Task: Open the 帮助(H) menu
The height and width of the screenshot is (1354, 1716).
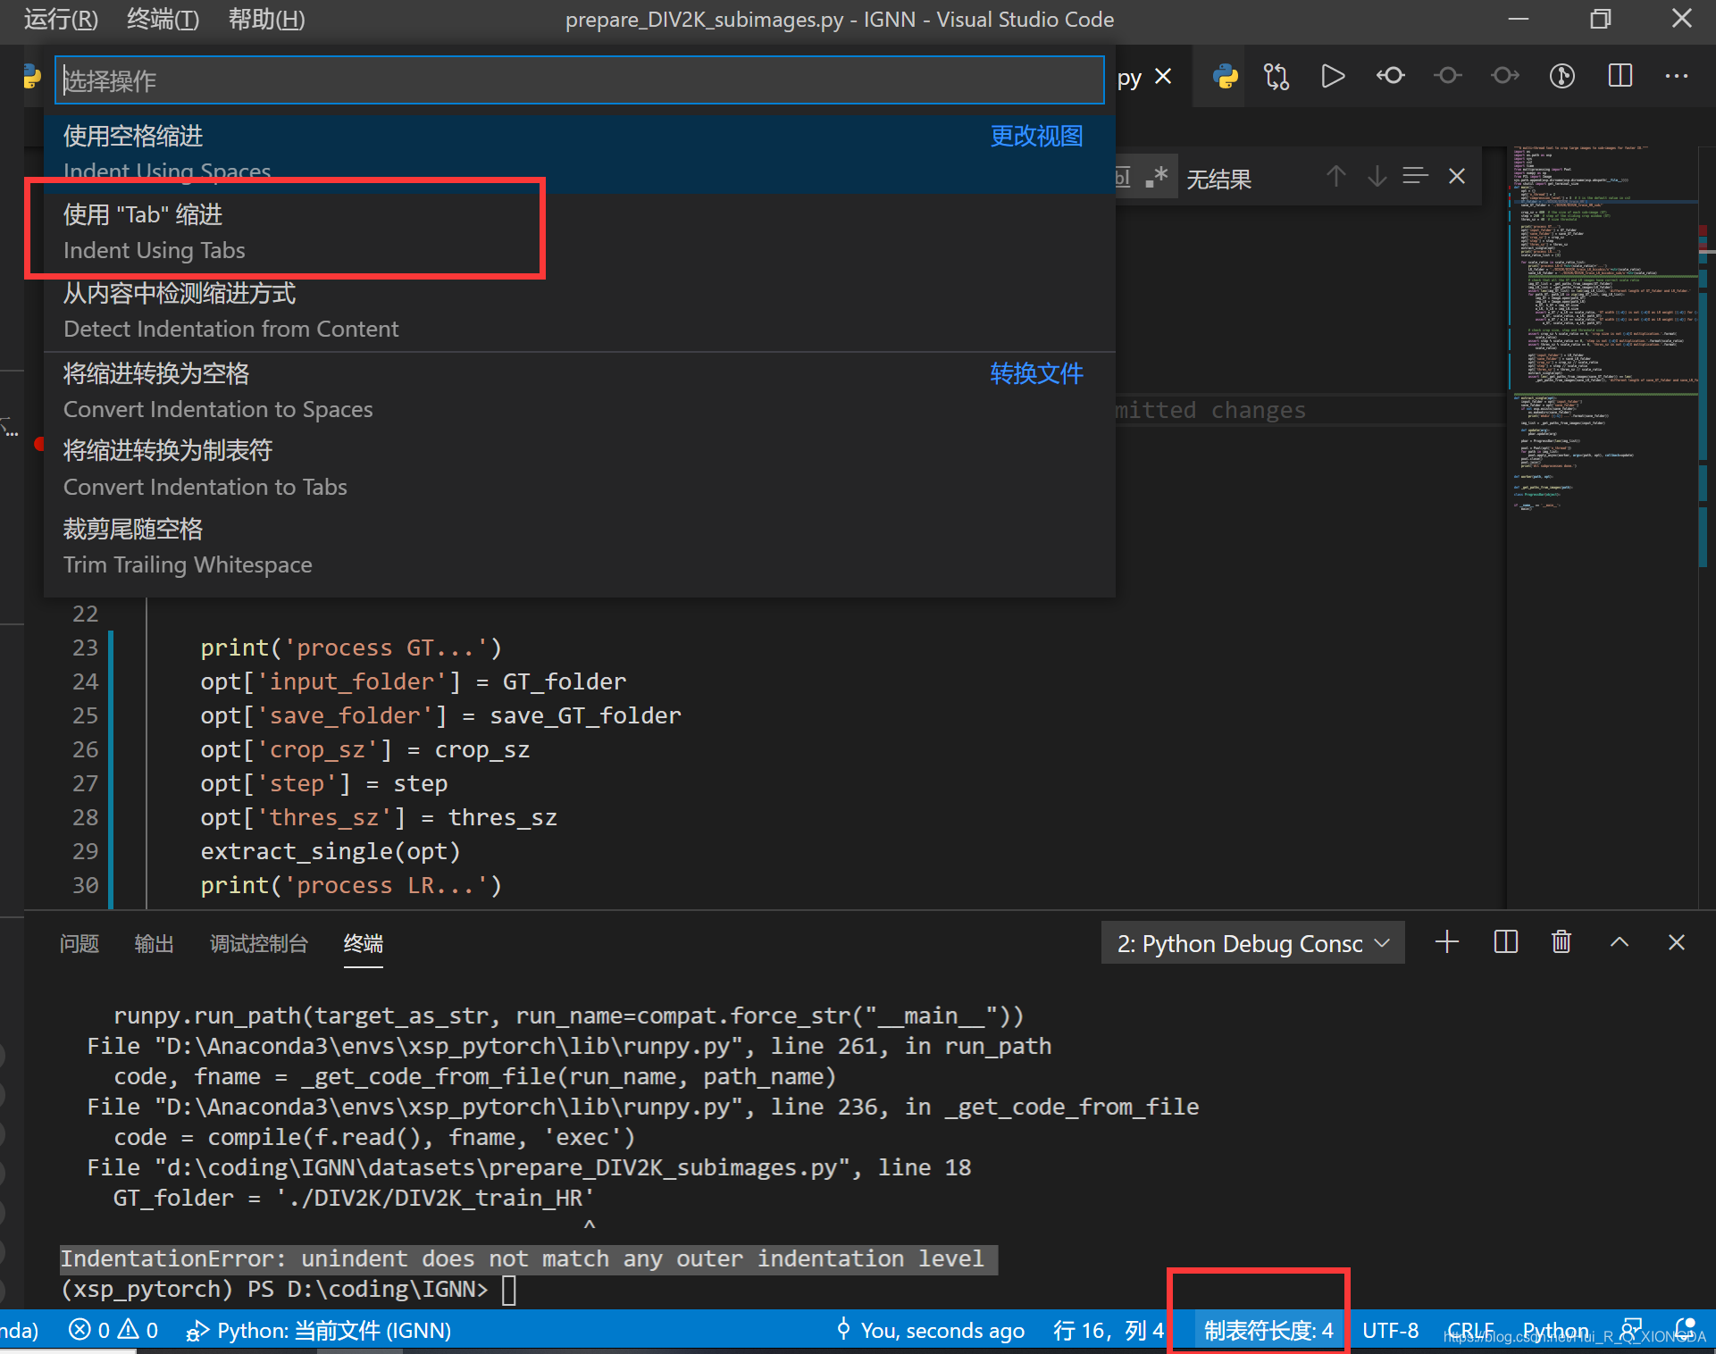Action: (x=266, y=19)
